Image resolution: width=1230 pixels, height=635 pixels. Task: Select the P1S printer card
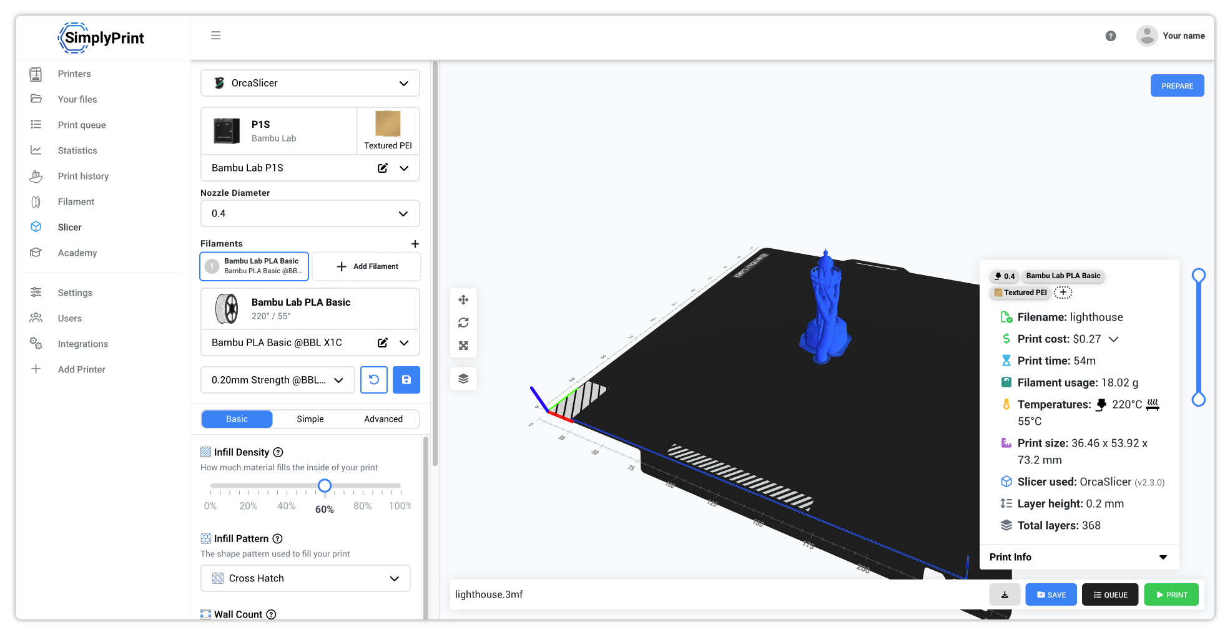[x=278, y=130]
